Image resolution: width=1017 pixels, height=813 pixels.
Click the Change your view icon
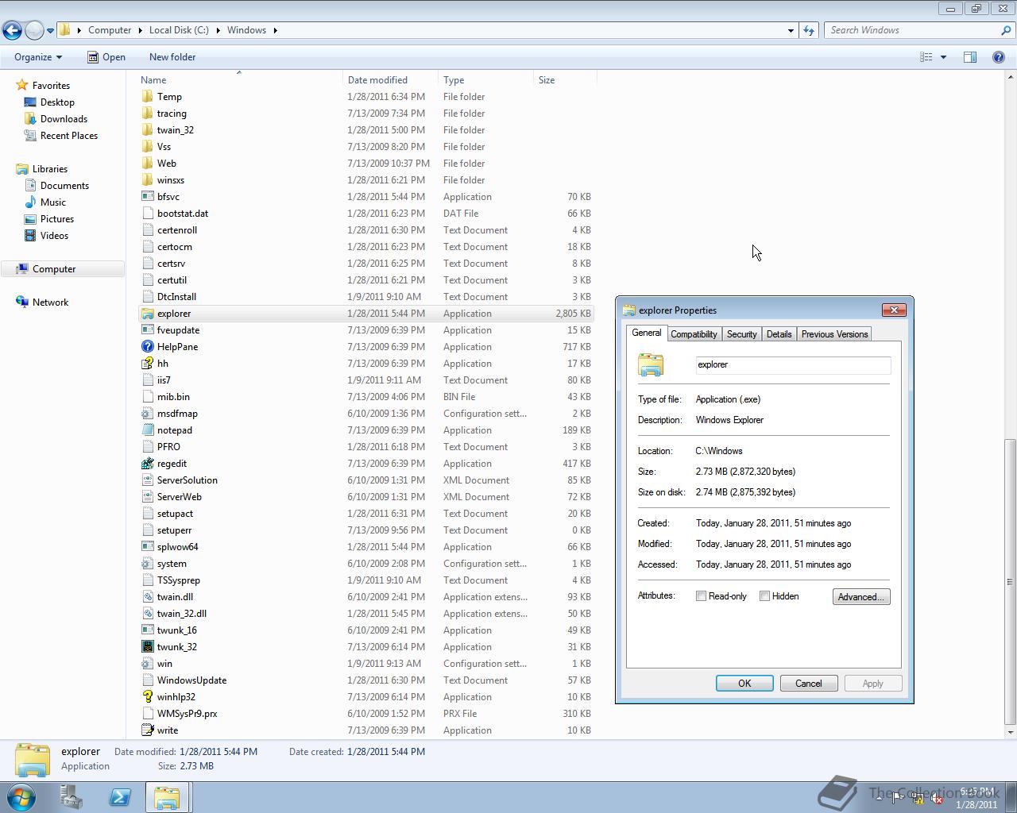coord(926,57)
